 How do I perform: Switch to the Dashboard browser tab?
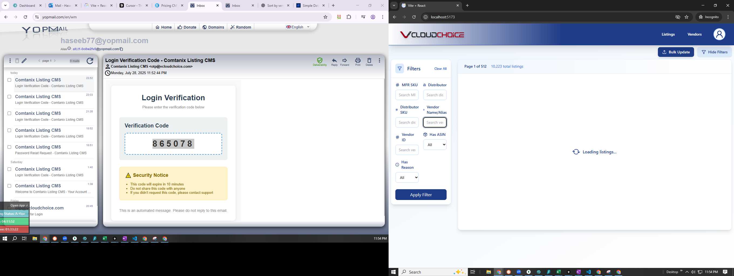[x=27, y=5]
